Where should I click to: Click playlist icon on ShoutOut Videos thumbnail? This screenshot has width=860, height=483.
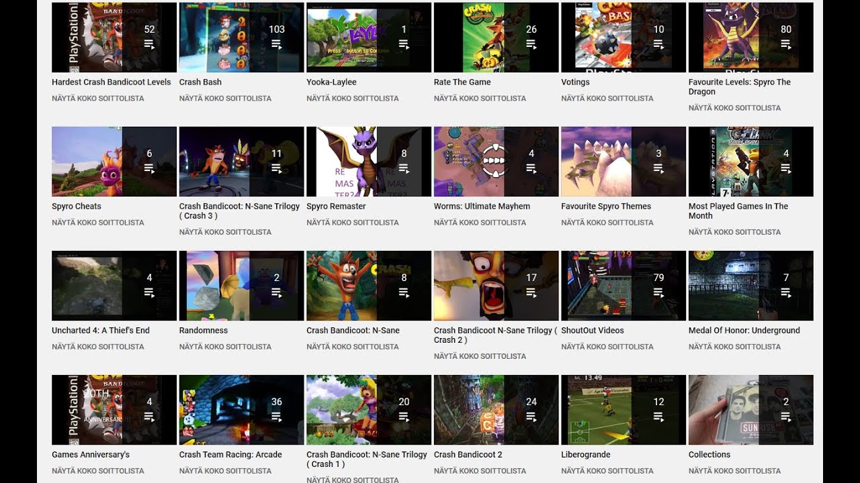pos(658,292)
